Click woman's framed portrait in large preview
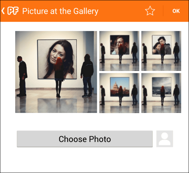Screen dimensions: 189x173 [57, 59]
